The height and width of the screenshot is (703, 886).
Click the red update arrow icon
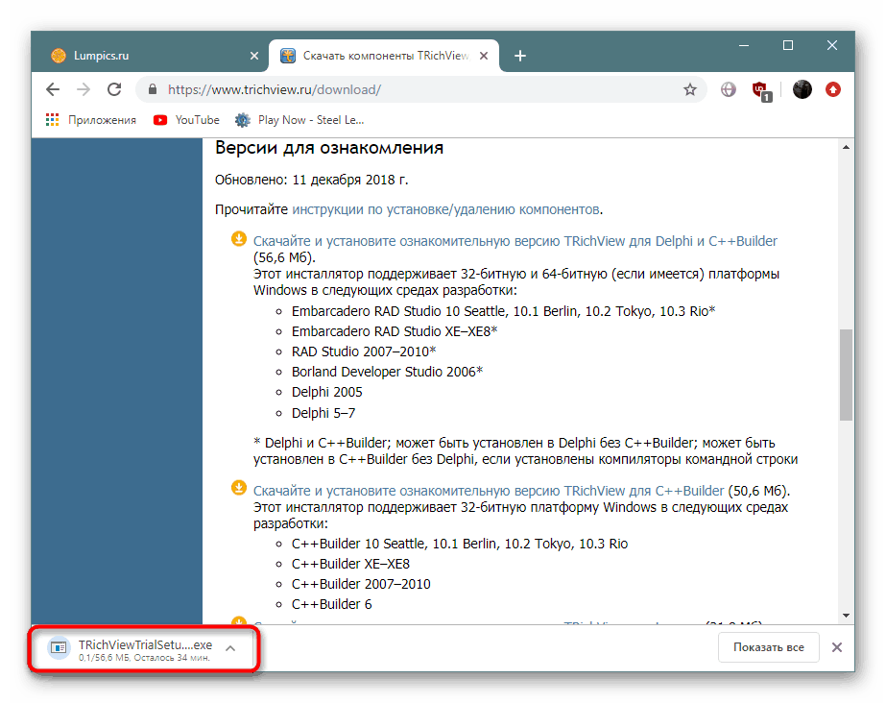click(833, 89)
